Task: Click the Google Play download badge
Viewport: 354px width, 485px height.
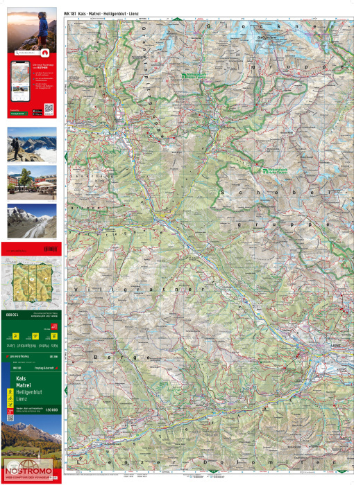Action: pos(37,114)
